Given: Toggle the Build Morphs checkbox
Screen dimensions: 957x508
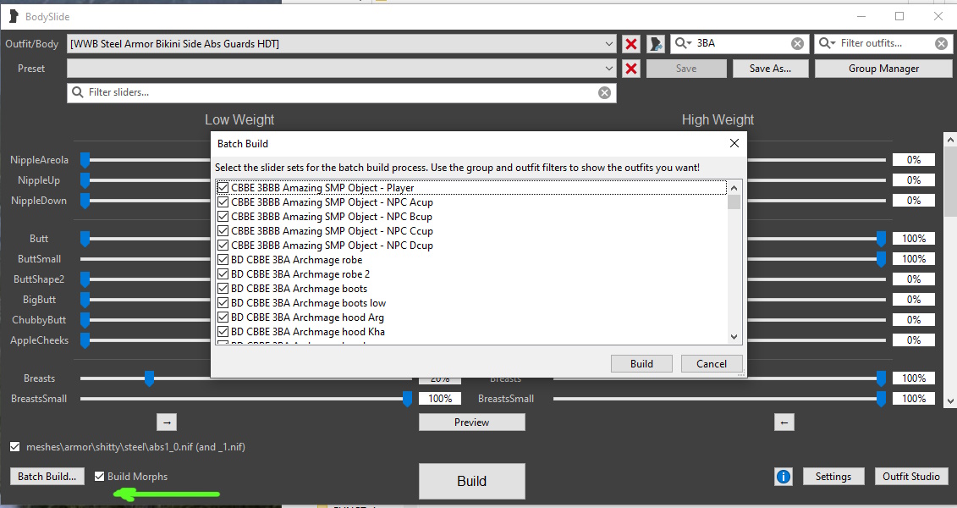Looking at the screenshot, I should point(100,477).
